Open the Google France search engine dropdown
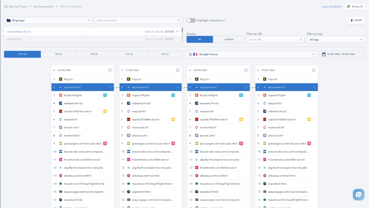The image size is (369, 208). [x=251, y=54]
